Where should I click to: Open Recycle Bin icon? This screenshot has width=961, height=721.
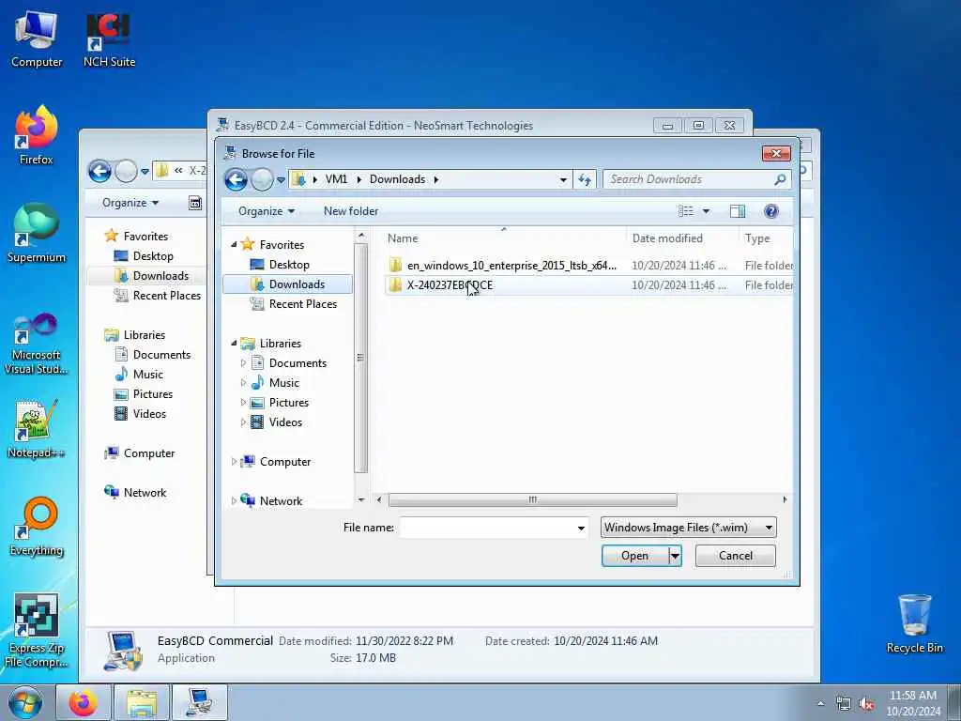point(914,624)
